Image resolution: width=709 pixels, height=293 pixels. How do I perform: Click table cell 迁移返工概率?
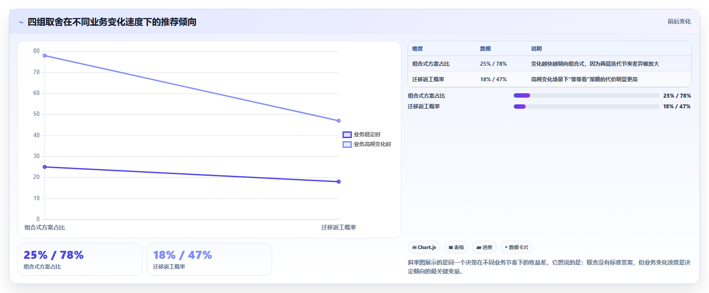click(x=428, y=79)
